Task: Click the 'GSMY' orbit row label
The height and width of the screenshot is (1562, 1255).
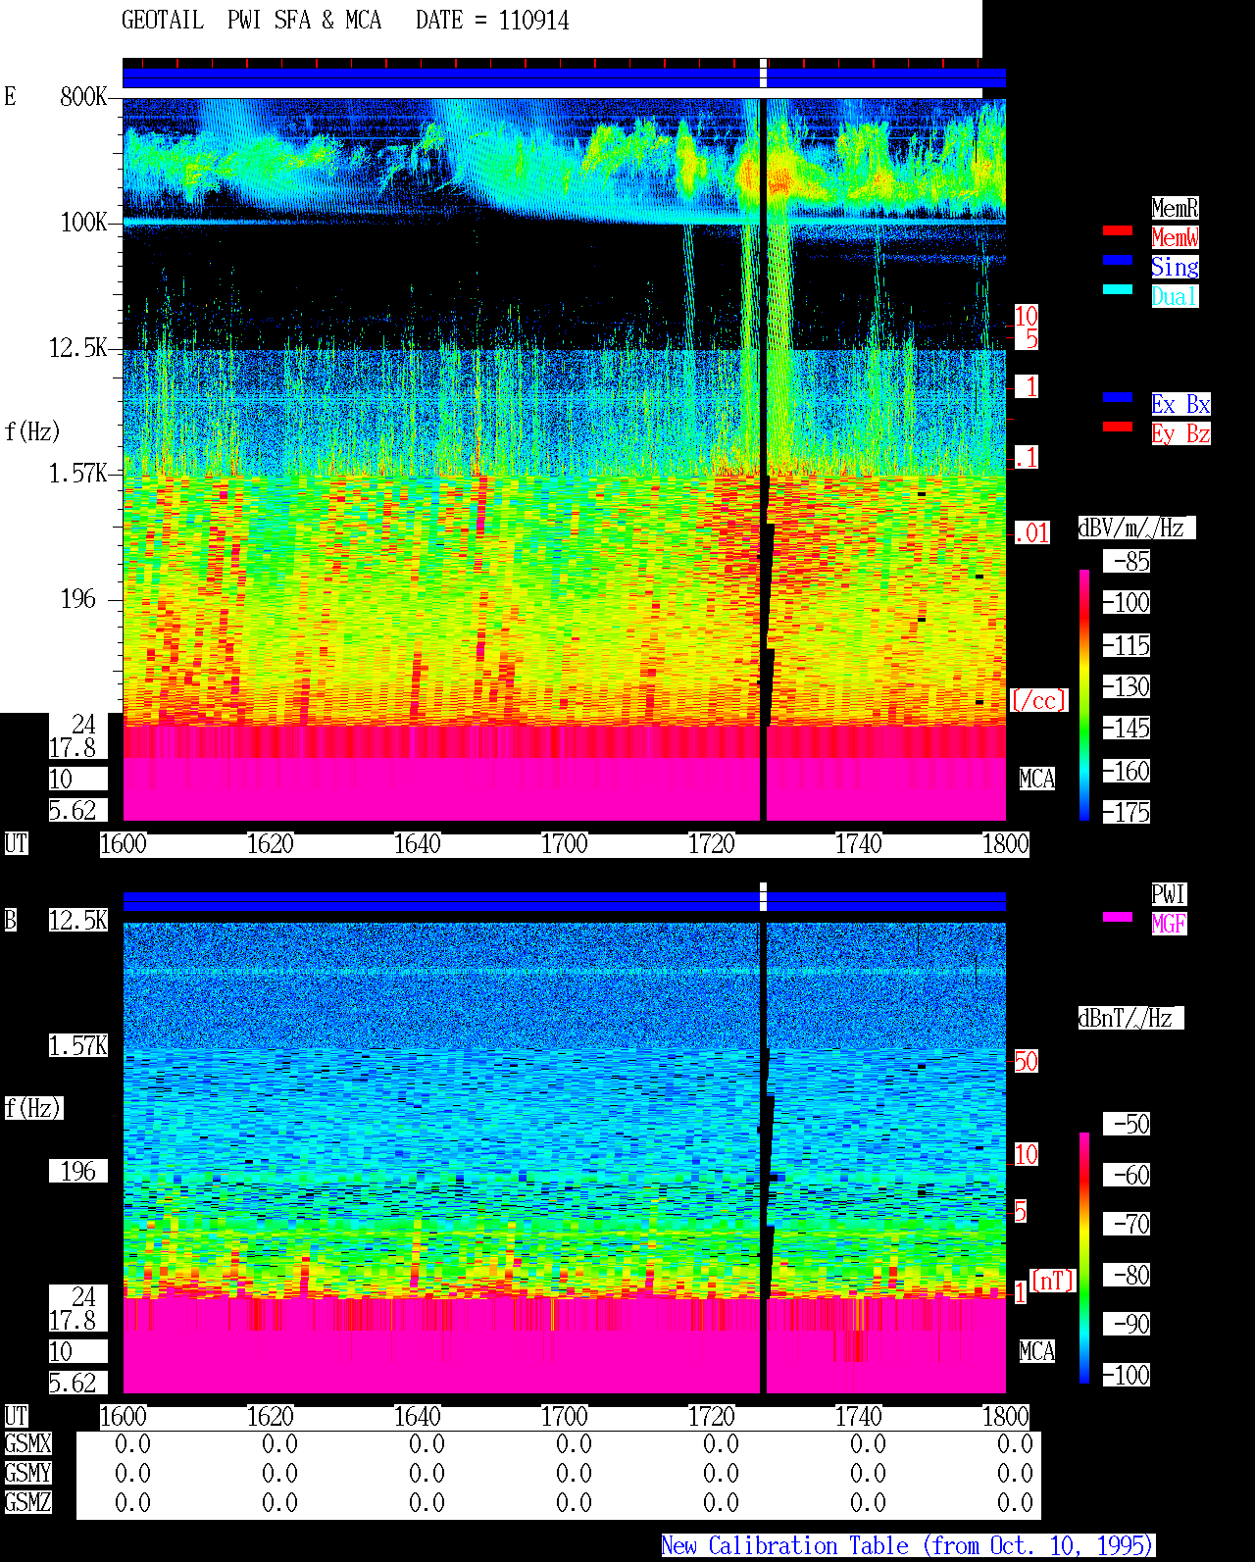Action: (28, 1473)
